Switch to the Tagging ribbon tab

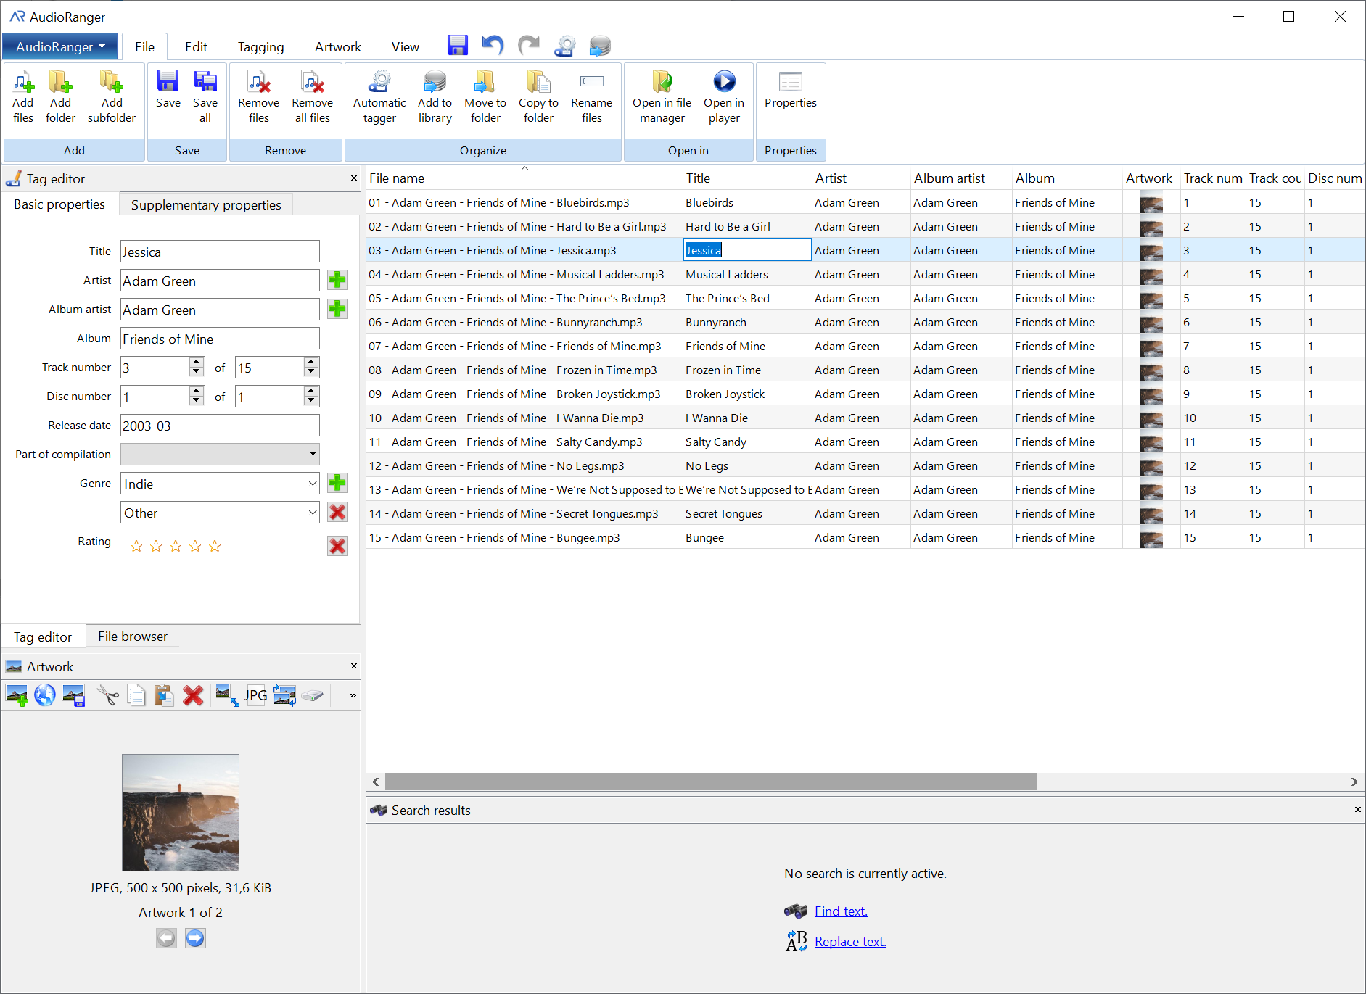260,47
